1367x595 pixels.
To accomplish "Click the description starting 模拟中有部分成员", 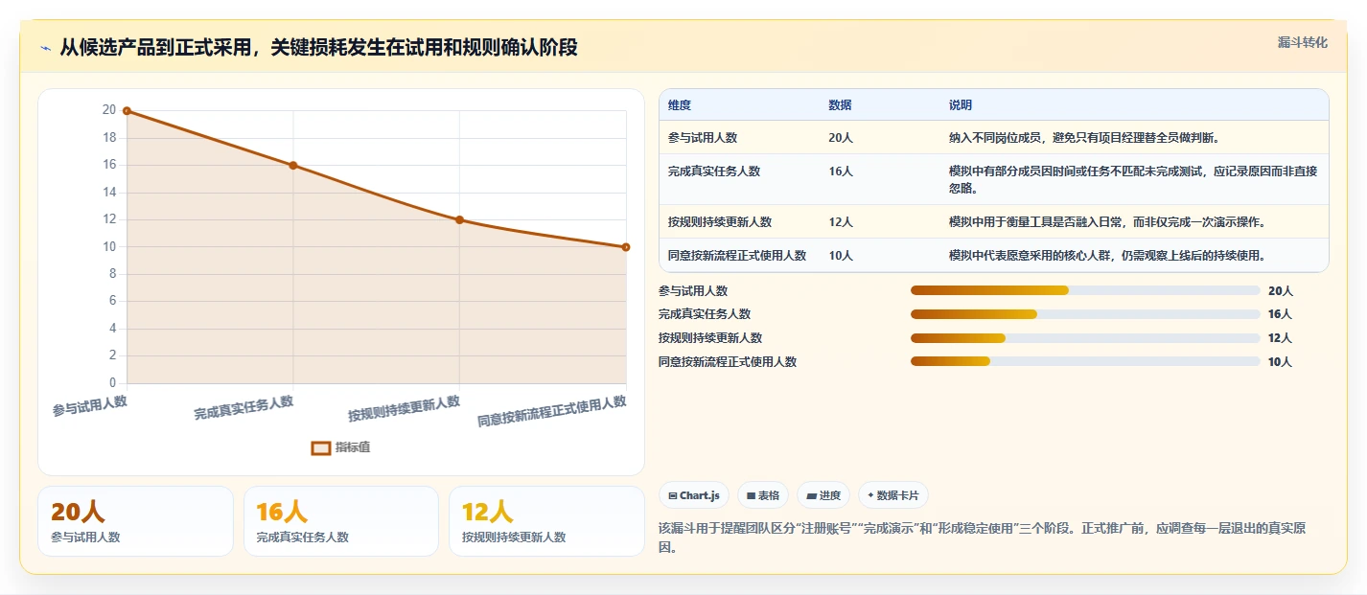I will point(1133,179).
